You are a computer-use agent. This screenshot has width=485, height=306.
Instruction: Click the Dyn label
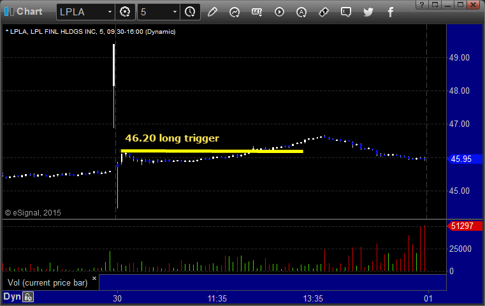click(x=12, y=296)
